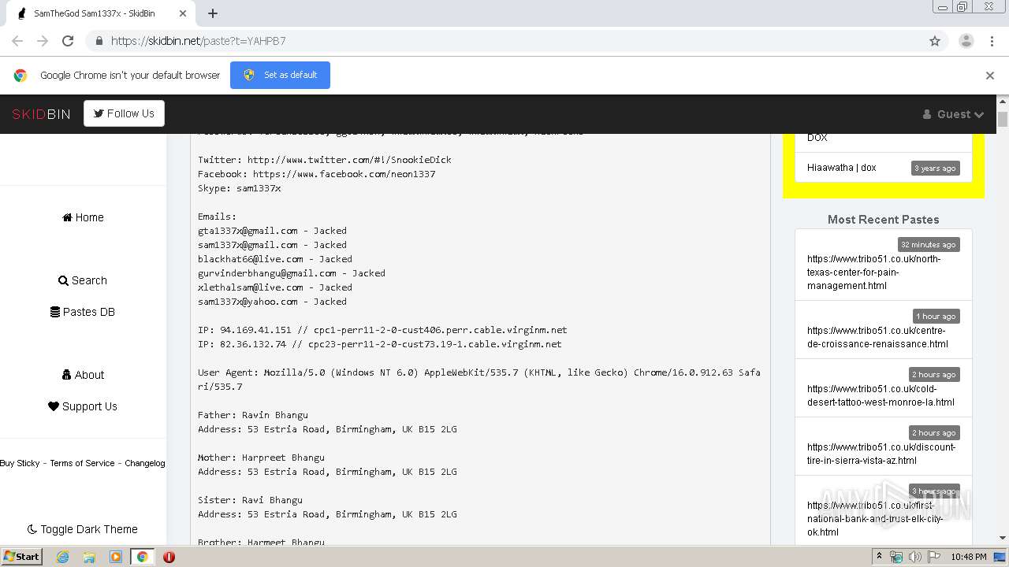View site info via the padlock icon
Viewport: 1009px width, 567px height.
99,41
